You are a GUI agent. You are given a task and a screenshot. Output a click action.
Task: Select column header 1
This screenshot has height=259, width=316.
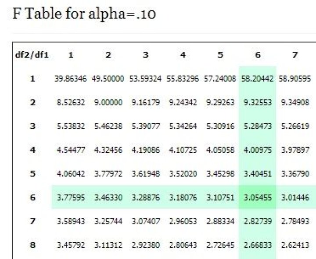point(70,55)
